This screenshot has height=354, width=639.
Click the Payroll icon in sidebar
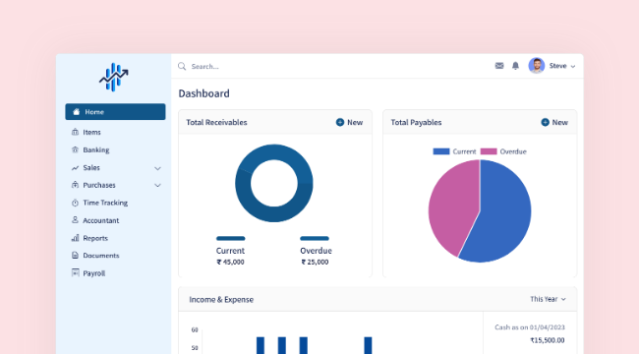(x=75, y=272)
